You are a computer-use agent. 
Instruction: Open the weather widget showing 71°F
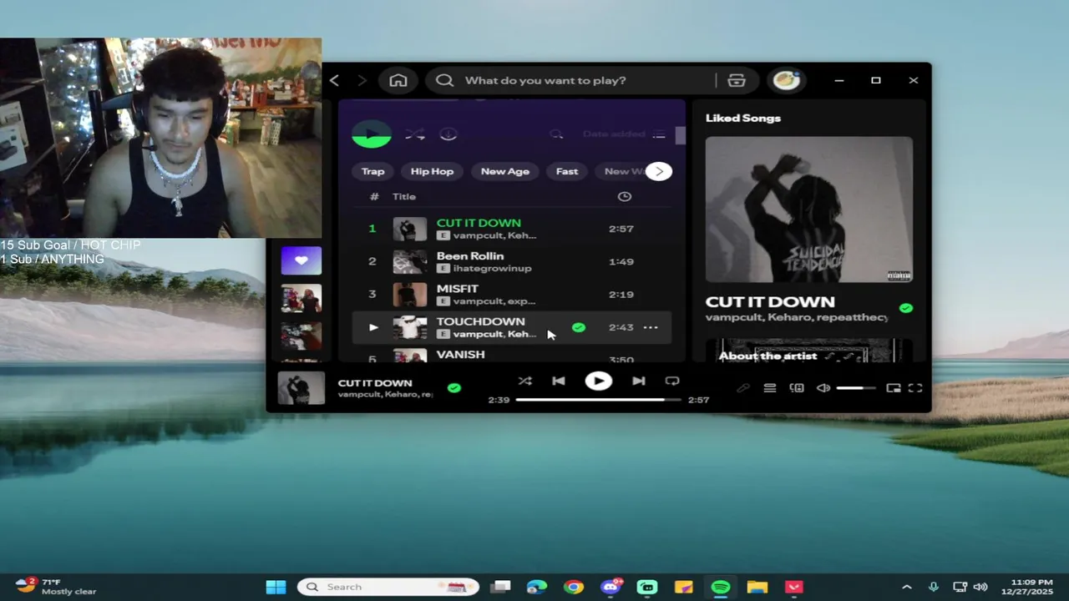[57, 586]
